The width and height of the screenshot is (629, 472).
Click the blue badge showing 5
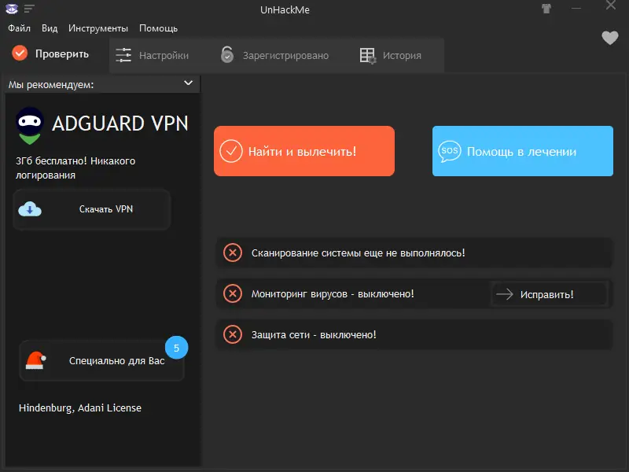[x=176, y=348]
